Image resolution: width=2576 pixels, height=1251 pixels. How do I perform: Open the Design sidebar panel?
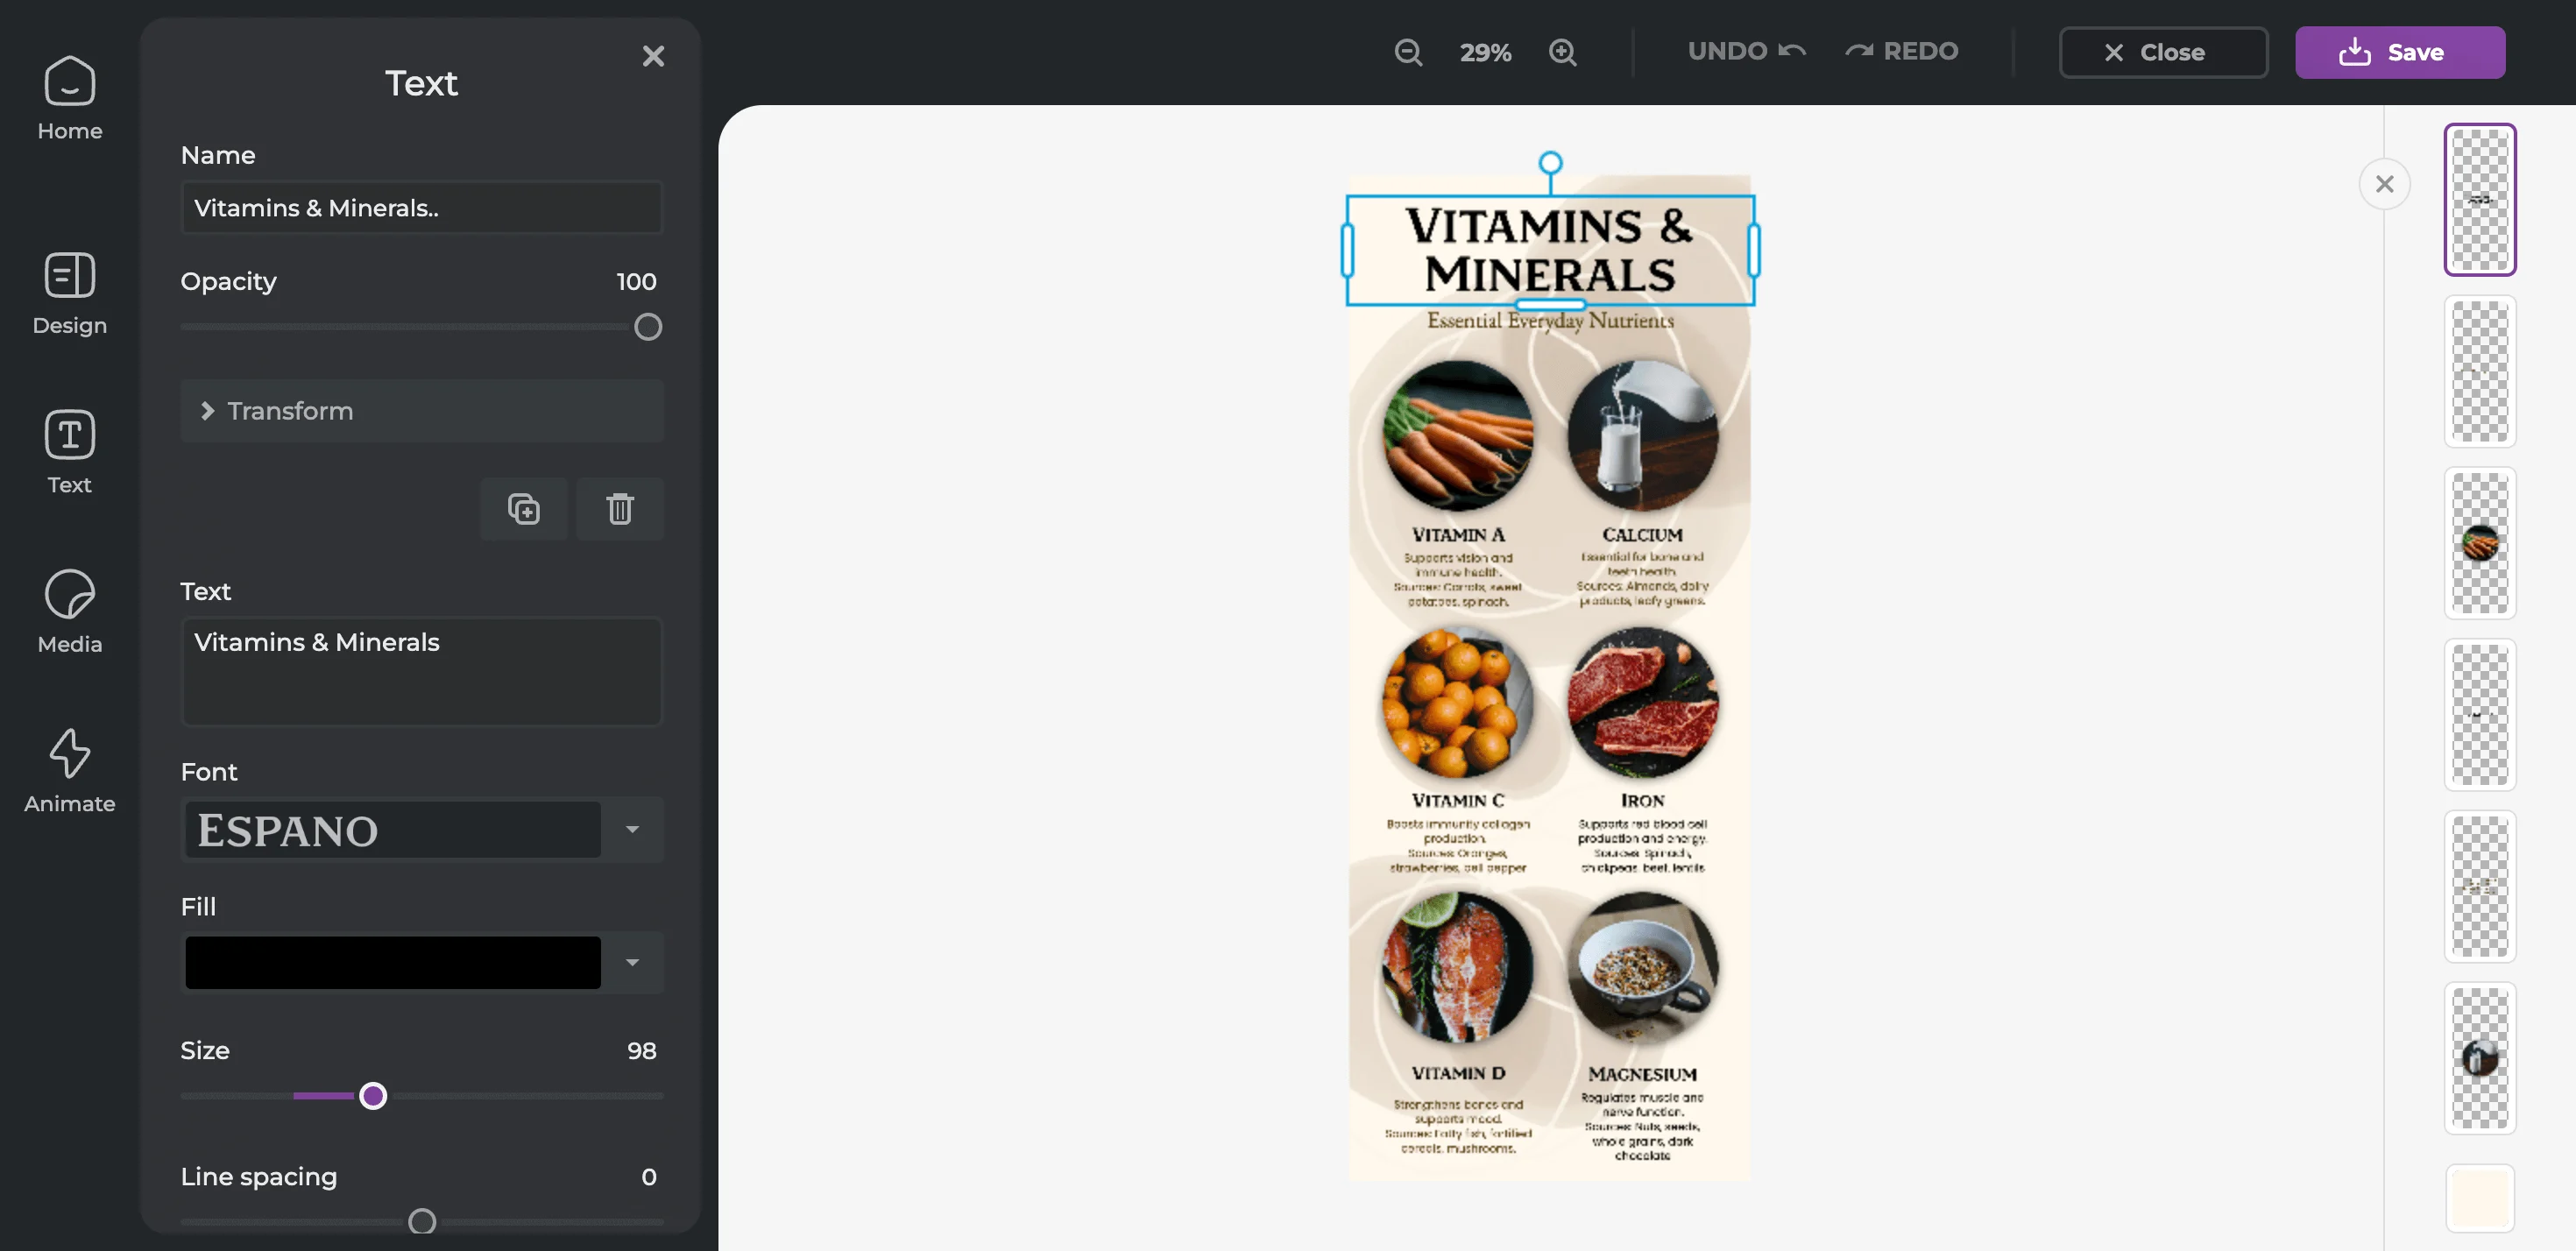[x=69, y=293]
